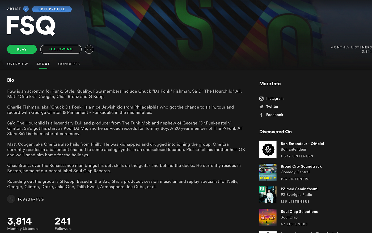Image resolution: width=372 pixels, height=233 pixels.
Task: Click the header Monthly Listeners 3,814 stat
Action: (351, 49)
